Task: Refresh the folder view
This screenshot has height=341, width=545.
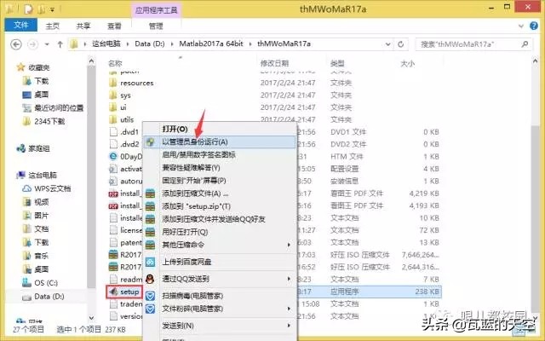Action: pos(401,44)
